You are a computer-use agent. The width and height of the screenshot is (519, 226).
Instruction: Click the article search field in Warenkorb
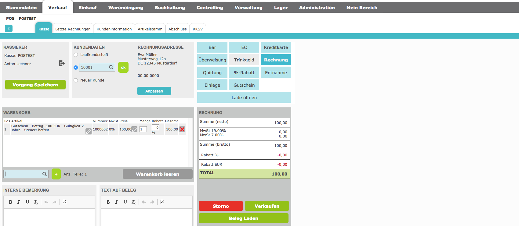point(23,174)
